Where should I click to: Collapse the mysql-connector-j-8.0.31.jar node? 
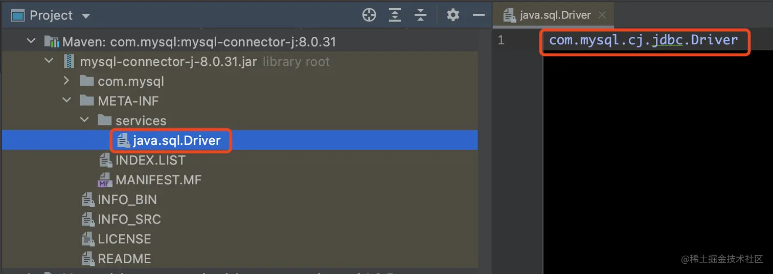pyautogui.click(x=49, y=61)
